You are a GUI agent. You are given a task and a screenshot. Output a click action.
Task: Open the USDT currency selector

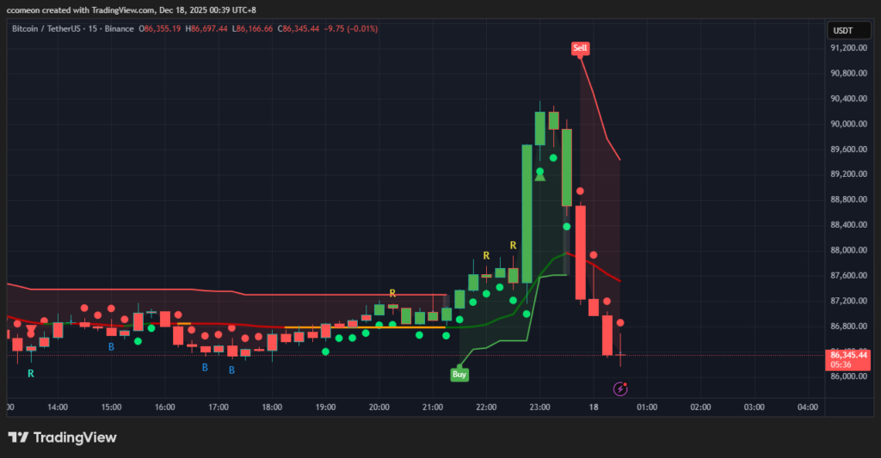click(841, 30)
